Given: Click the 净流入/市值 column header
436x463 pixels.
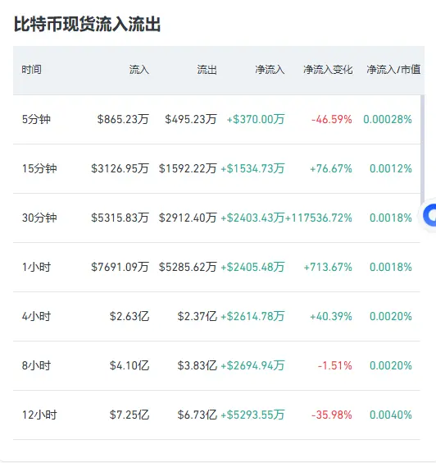Looking at the screenshot, I should pyautogui.click(x=393, y=70).
